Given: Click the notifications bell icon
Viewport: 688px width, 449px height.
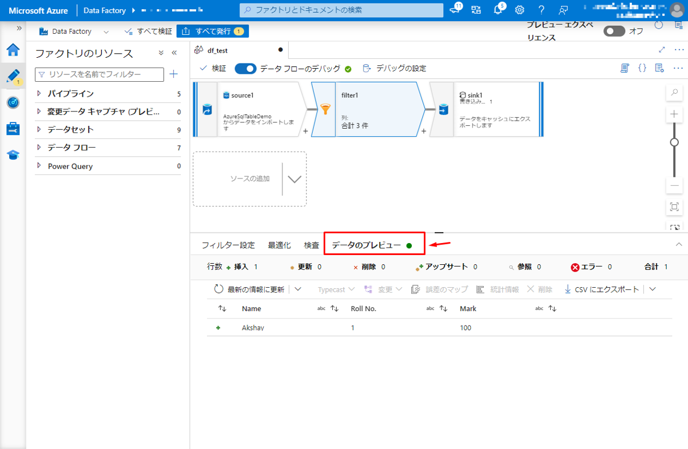Looking at the screenshot, I should click(498, 10).
